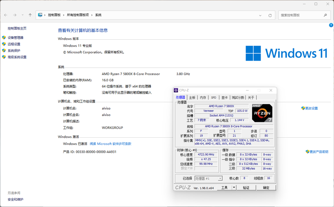This screenshot has width=334, height=207.
Task: Open 控制面板 breadcrumb in address bar
Action: (54, 15)
